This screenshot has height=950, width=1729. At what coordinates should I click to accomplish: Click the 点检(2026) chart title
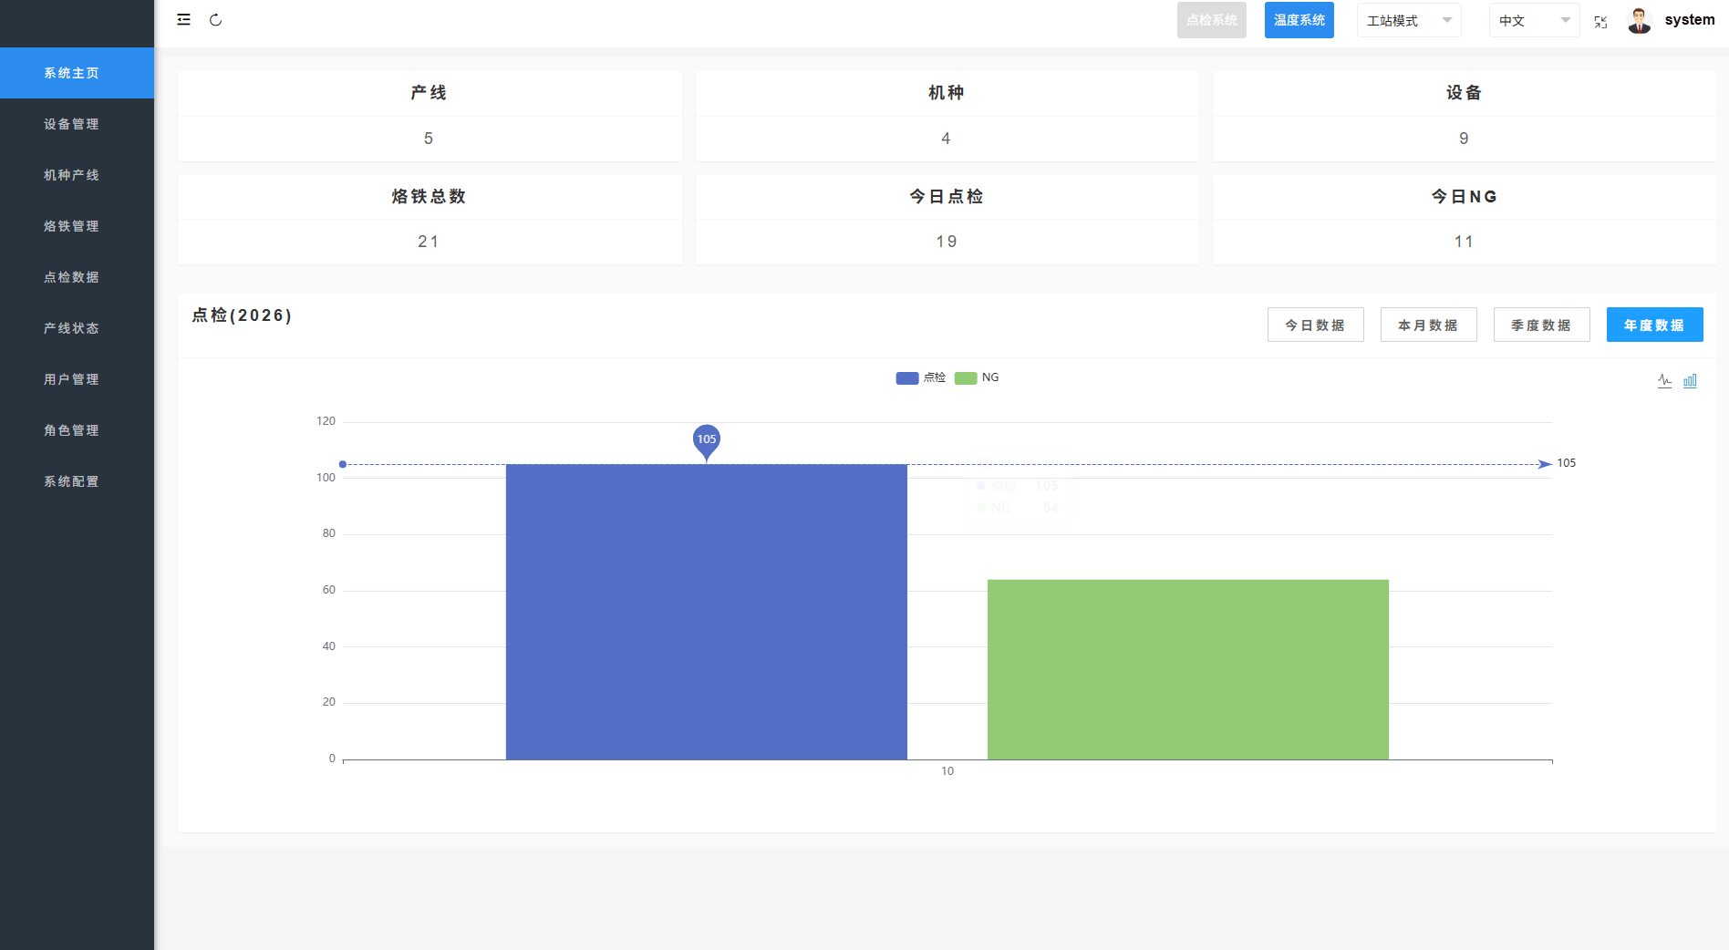(242, 315)
